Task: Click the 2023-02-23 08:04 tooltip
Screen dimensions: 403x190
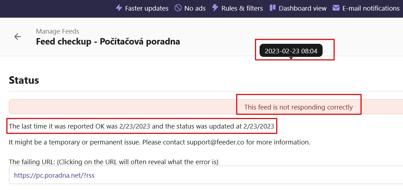Action: pos(291,51)
